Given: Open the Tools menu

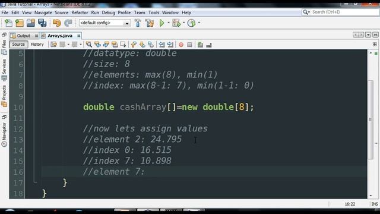Looking at the screenshot, I should [154, 12].
